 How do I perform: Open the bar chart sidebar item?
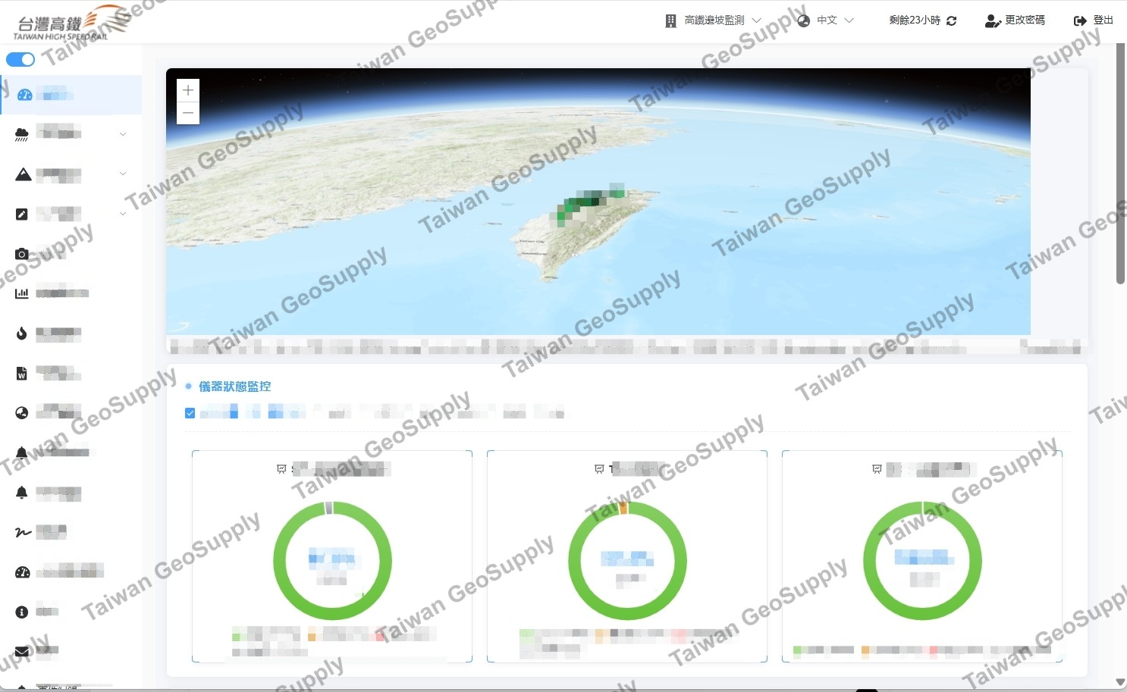(x=71, y=293)
